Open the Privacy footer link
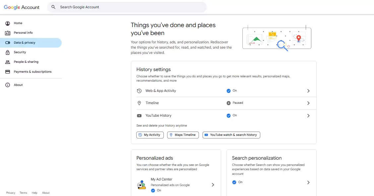Viewport: 374px width, 196px height. click(x=11, y=193)
